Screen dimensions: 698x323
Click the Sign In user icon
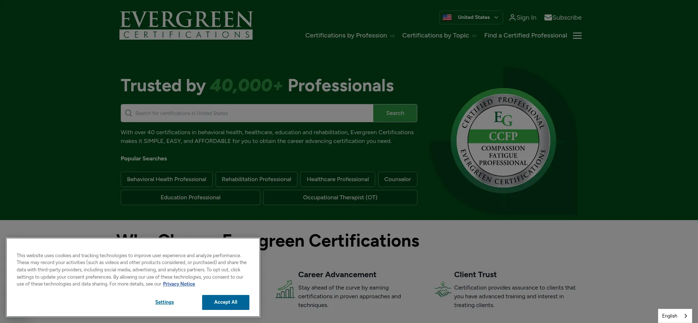coord(512,17)
